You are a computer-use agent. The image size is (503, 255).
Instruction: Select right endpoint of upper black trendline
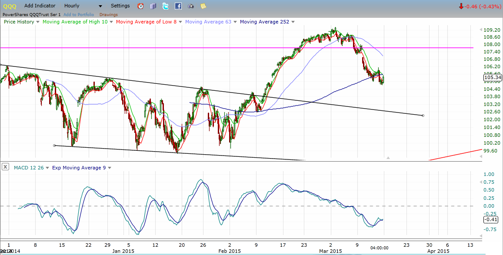[x=423, y=115]
